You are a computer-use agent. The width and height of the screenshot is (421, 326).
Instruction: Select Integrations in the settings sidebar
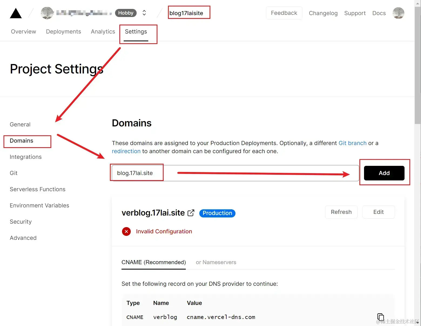(x=25, y=157)
